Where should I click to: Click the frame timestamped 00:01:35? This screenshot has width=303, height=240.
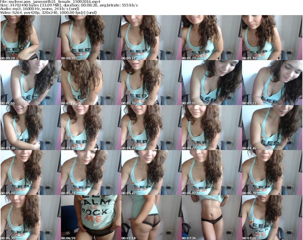272,38
